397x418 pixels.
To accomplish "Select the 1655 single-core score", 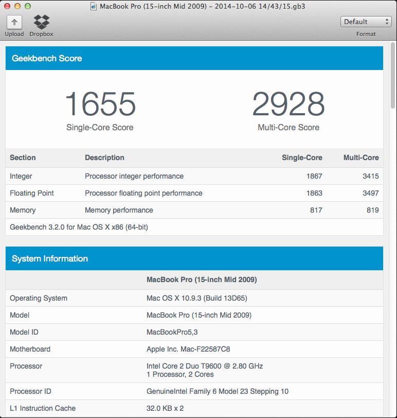I will [x=100, y=104].
